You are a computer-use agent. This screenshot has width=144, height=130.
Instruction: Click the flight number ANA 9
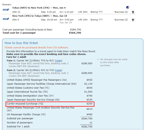(x=15, y=20)
